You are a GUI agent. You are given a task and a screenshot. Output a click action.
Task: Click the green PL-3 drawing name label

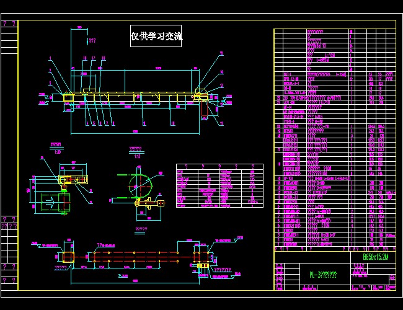tap(323, 275)
